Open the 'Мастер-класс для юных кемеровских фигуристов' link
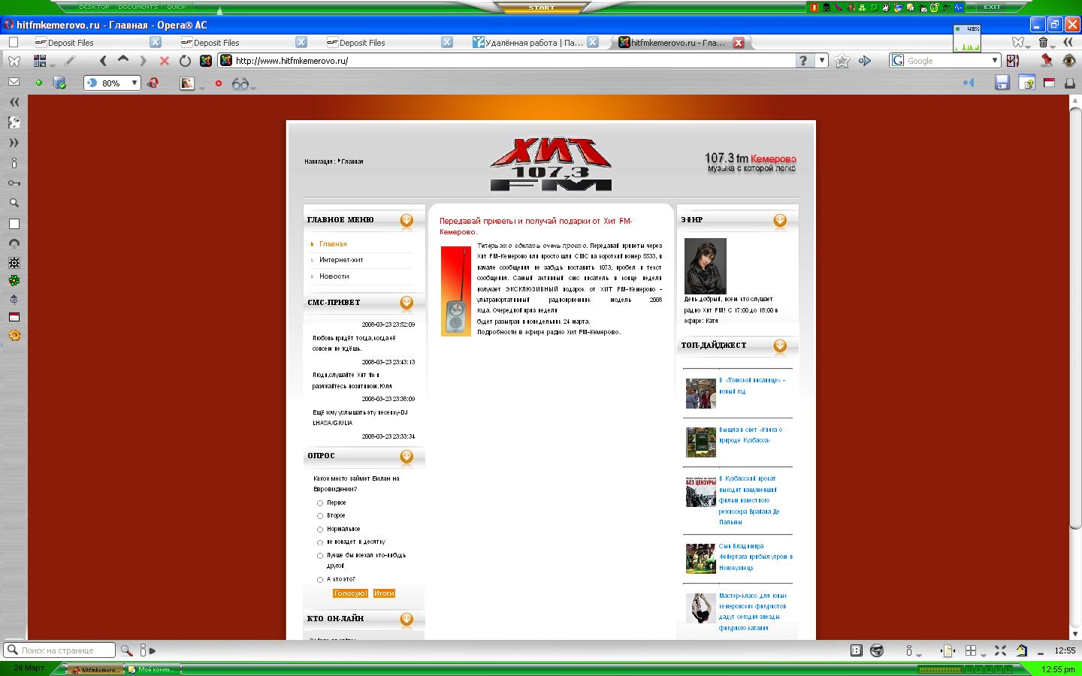The height and width of the screenshot is (676, 1082). pos(753,612)
